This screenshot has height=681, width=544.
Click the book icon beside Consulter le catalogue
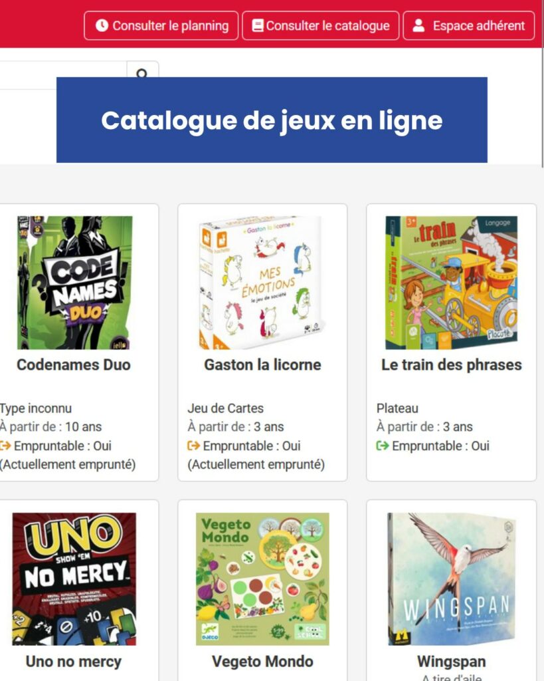[x=257, y=26]
